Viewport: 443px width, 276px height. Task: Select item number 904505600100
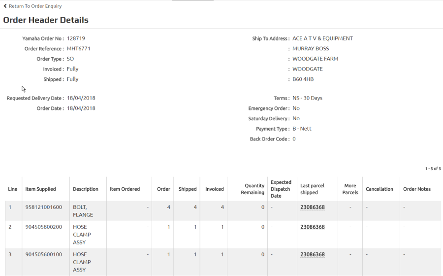click(x=43, y=254)
